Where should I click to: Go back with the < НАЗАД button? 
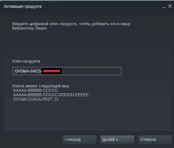pyautogui.click(x=80, y=140)
